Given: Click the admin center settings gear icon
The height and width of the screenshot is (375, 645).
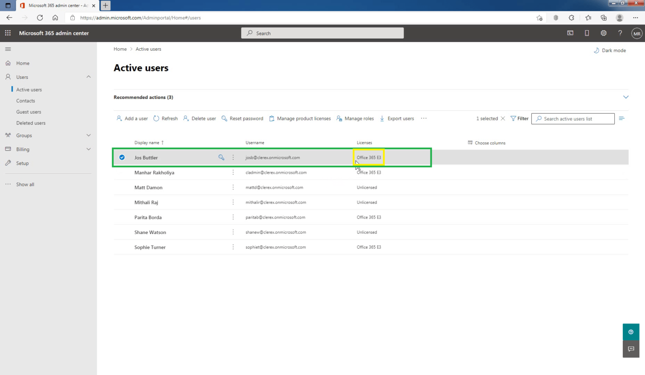Looking at the screenshot, I should tap(603, 33).
